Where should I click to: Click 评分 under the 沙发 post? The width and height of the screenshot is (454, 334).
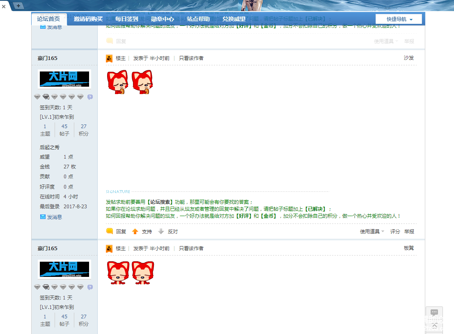tap(395, 231)
